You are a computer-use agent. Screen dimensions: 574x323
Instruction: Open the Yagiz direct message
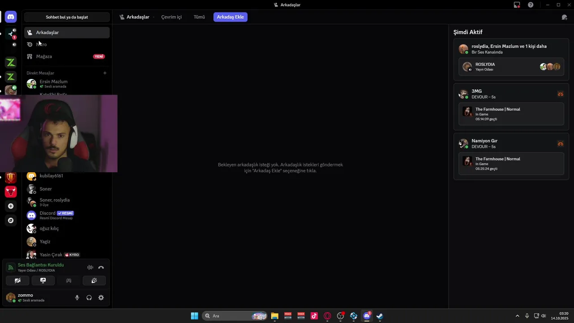coord(67,241)
